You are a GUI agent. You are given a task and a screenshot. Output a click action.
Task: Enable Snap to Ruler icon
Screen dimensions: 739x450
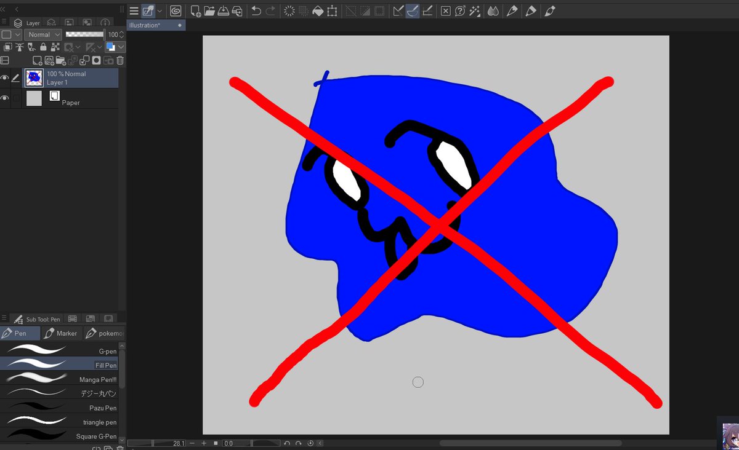point(398,10)
